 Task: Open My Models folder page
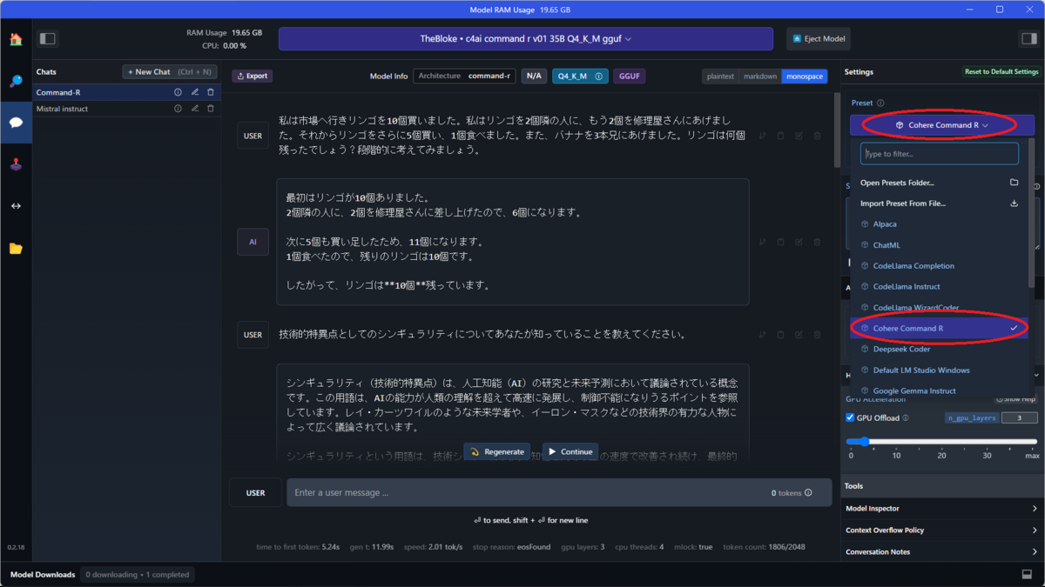pyautogui.click(x=16, y=248)
